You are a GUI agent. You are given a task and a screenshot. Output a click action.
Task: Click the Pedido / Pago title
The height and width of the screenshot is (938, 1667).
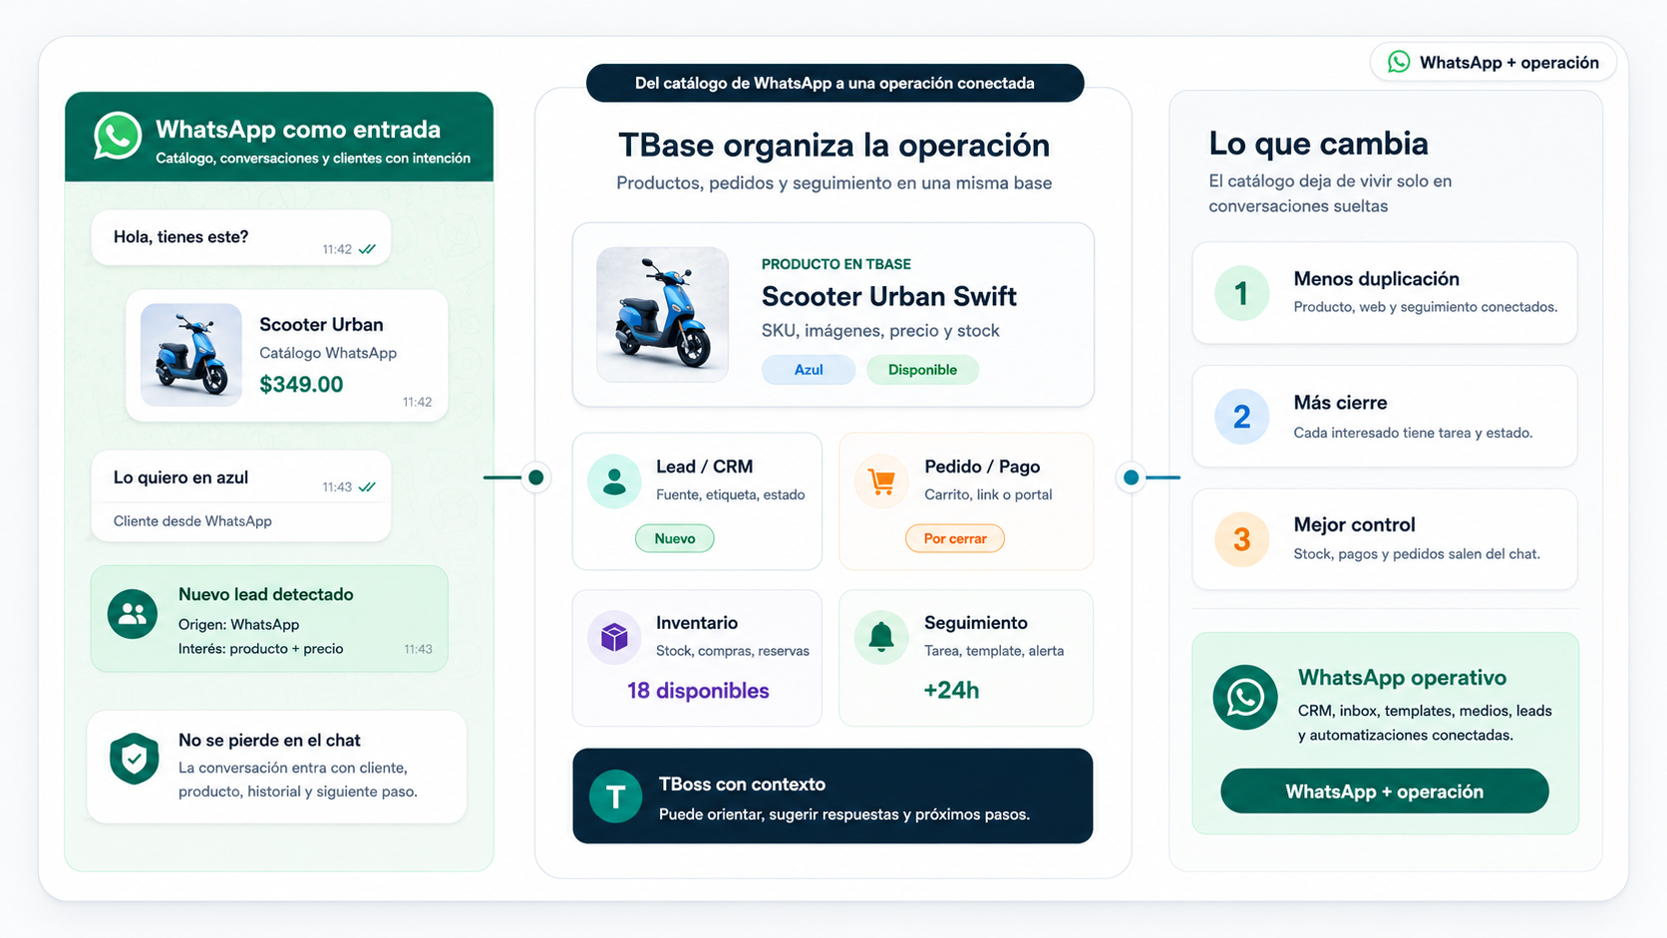(982, 467)
